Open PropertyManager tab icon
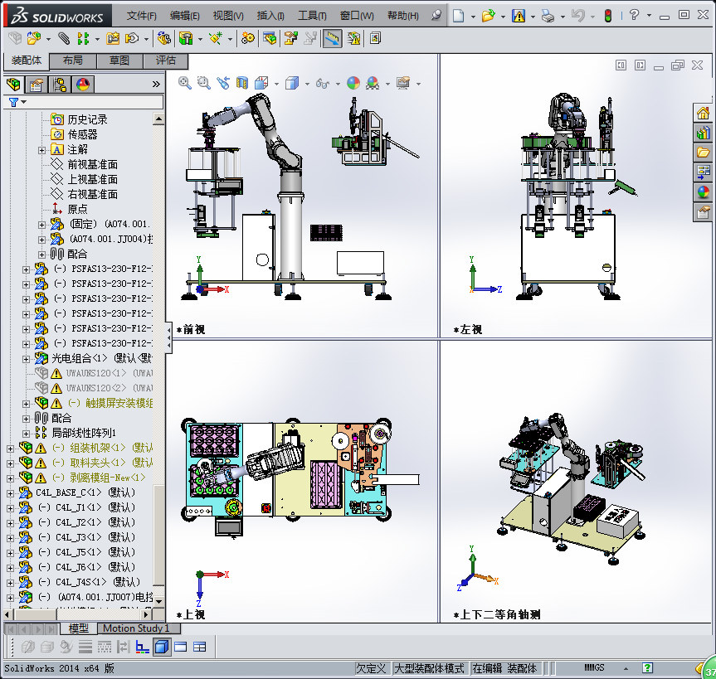 (x=36, y=85)
